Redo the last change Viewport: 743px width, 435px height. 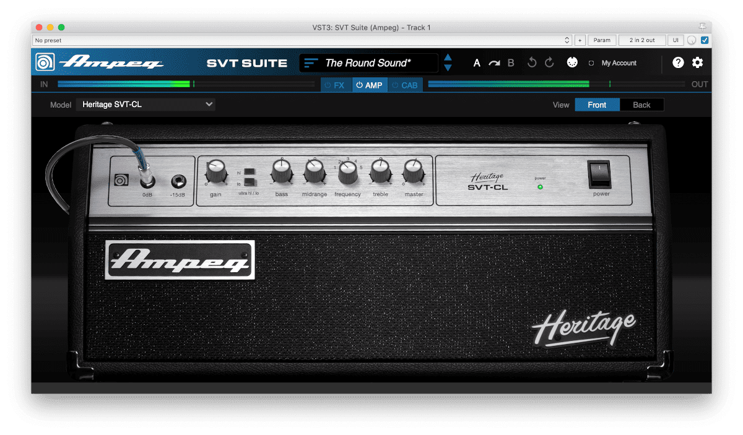click(x=549, y=63)
